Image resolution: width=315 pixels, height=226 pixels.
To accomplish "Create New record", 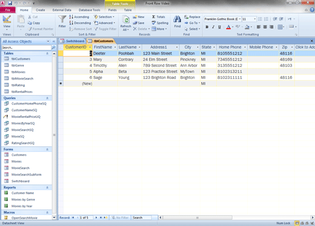I will pyautogui.click(x=139, y=17).
